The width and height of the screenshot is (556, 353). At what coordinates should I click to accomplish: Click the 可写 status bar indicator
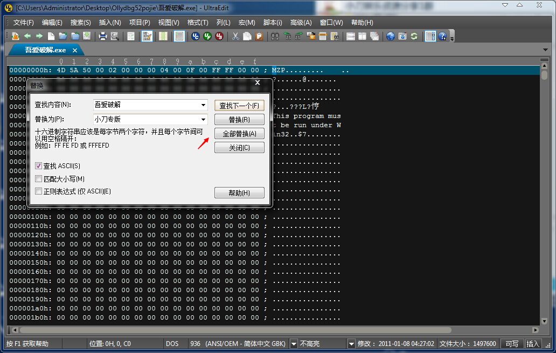click(512, 344)
